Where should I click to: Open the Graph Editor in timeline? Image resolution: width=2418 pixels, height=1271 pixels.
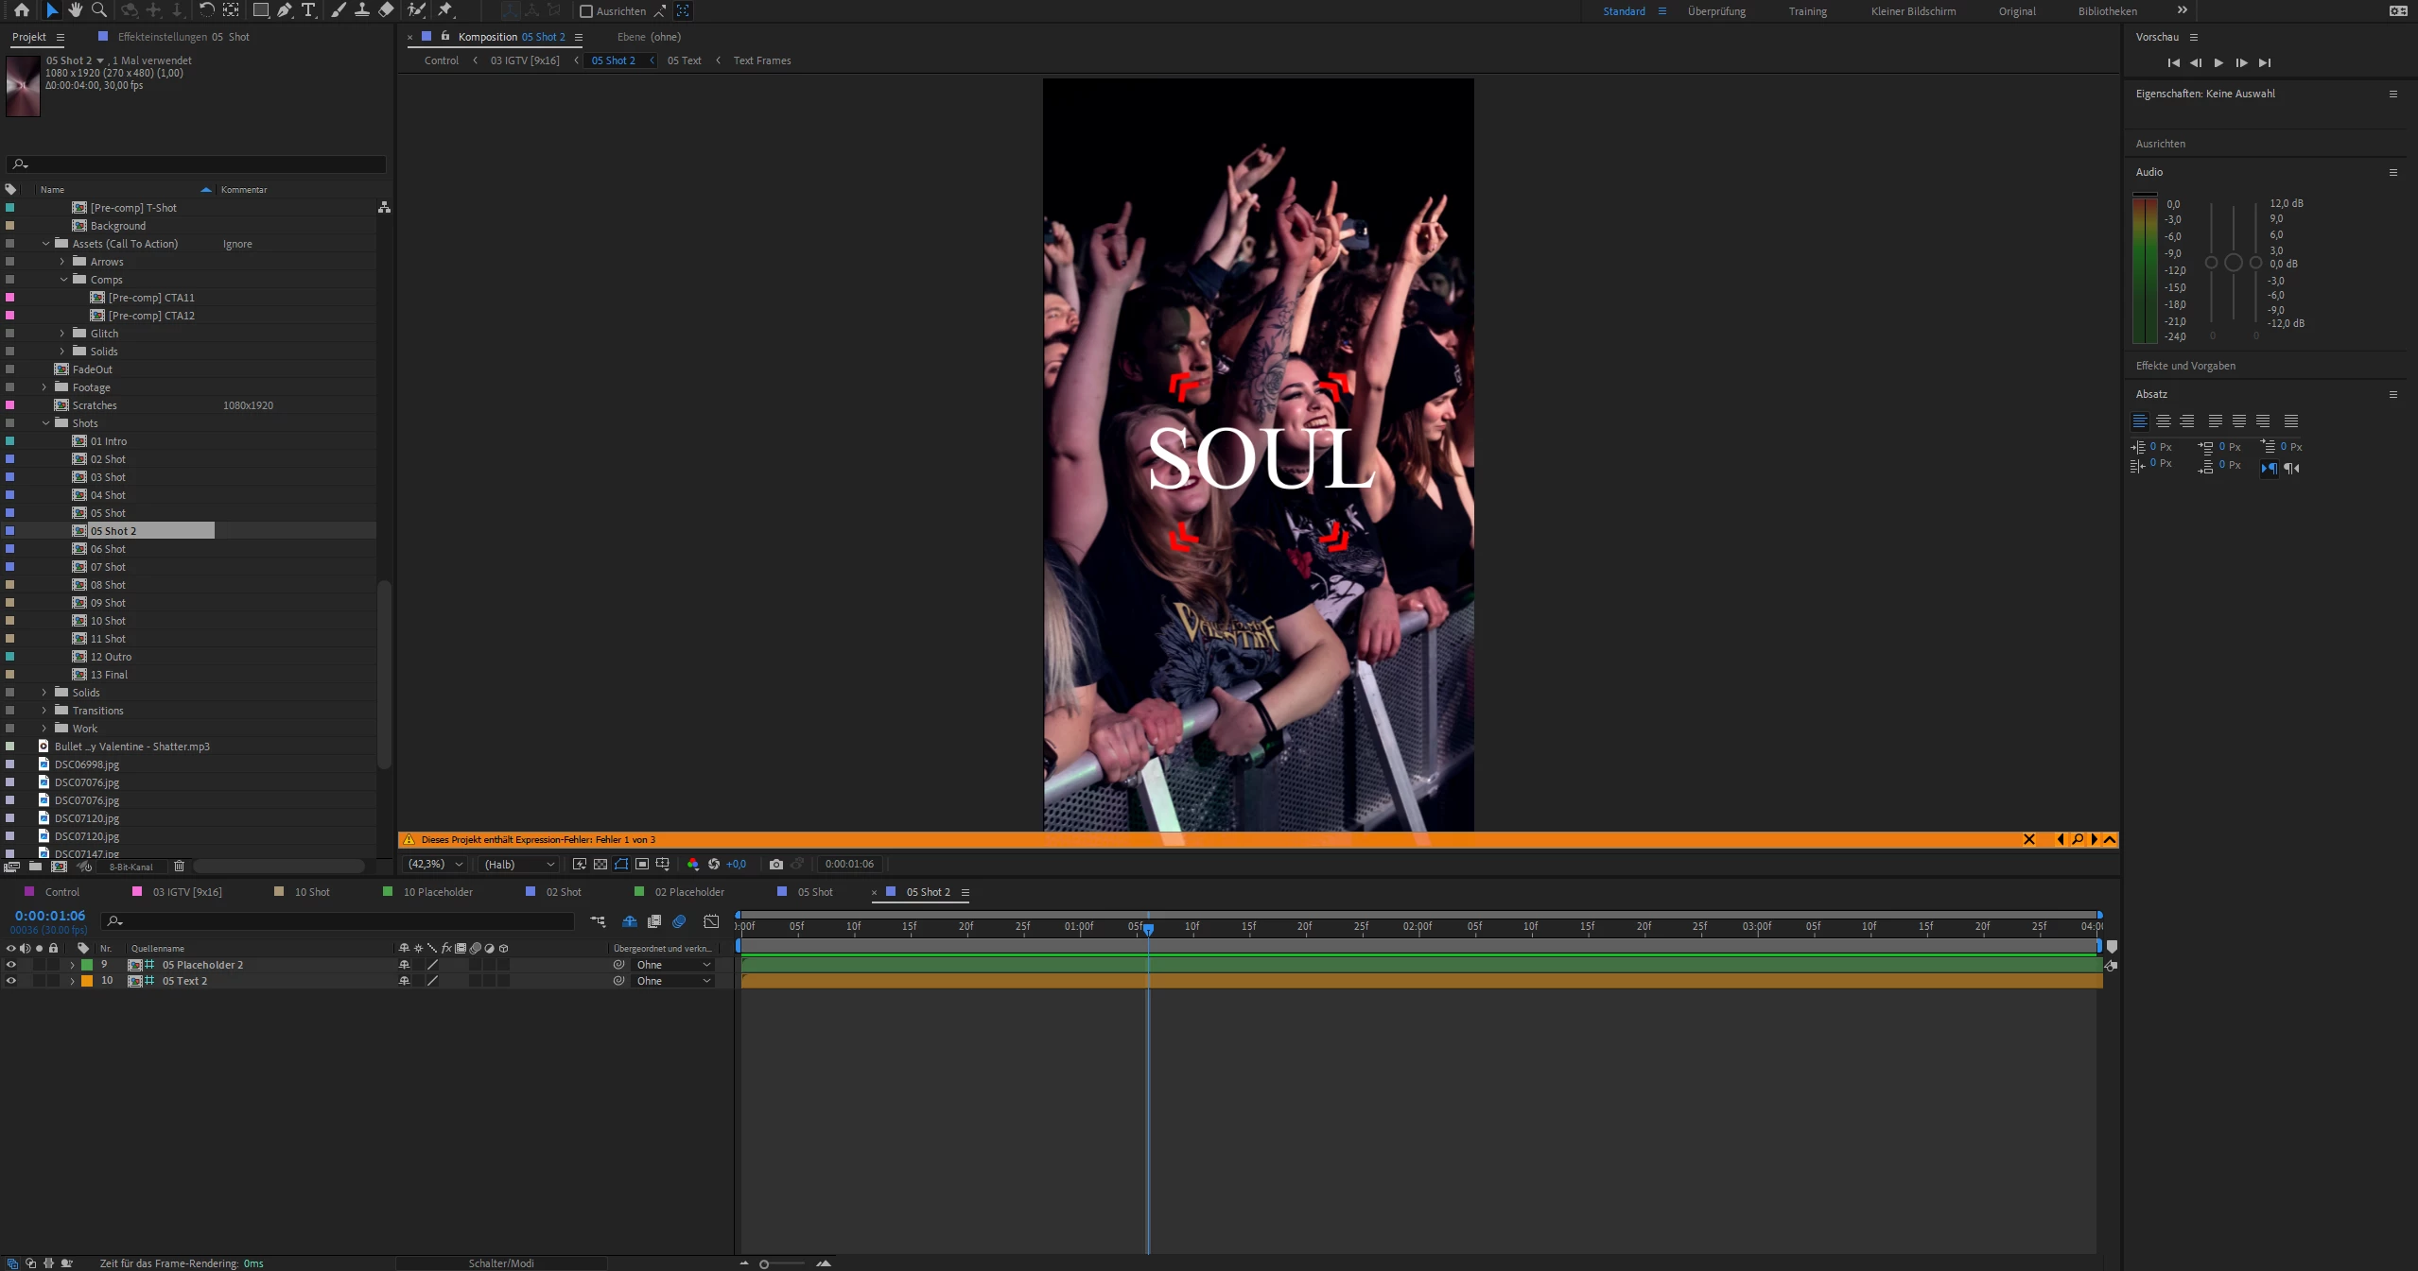(x=711, y=921)
